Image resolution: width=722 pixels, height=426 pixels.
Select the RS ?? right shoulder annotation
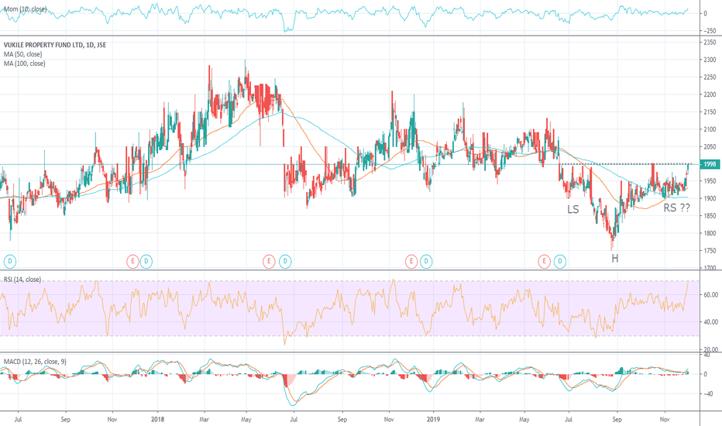(676, 208)
